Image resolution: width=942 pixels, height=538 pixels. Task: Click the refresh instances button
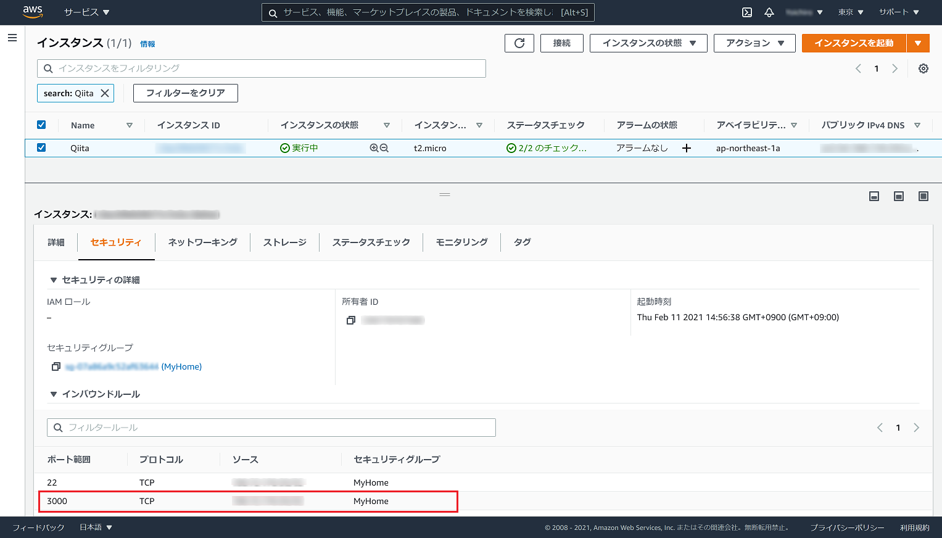(519, 43)
